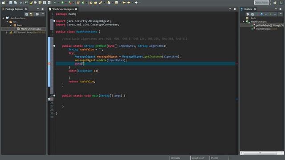Click Focus on Active Task in Package Explorer
285x160 pixels.
coord(37,14)
